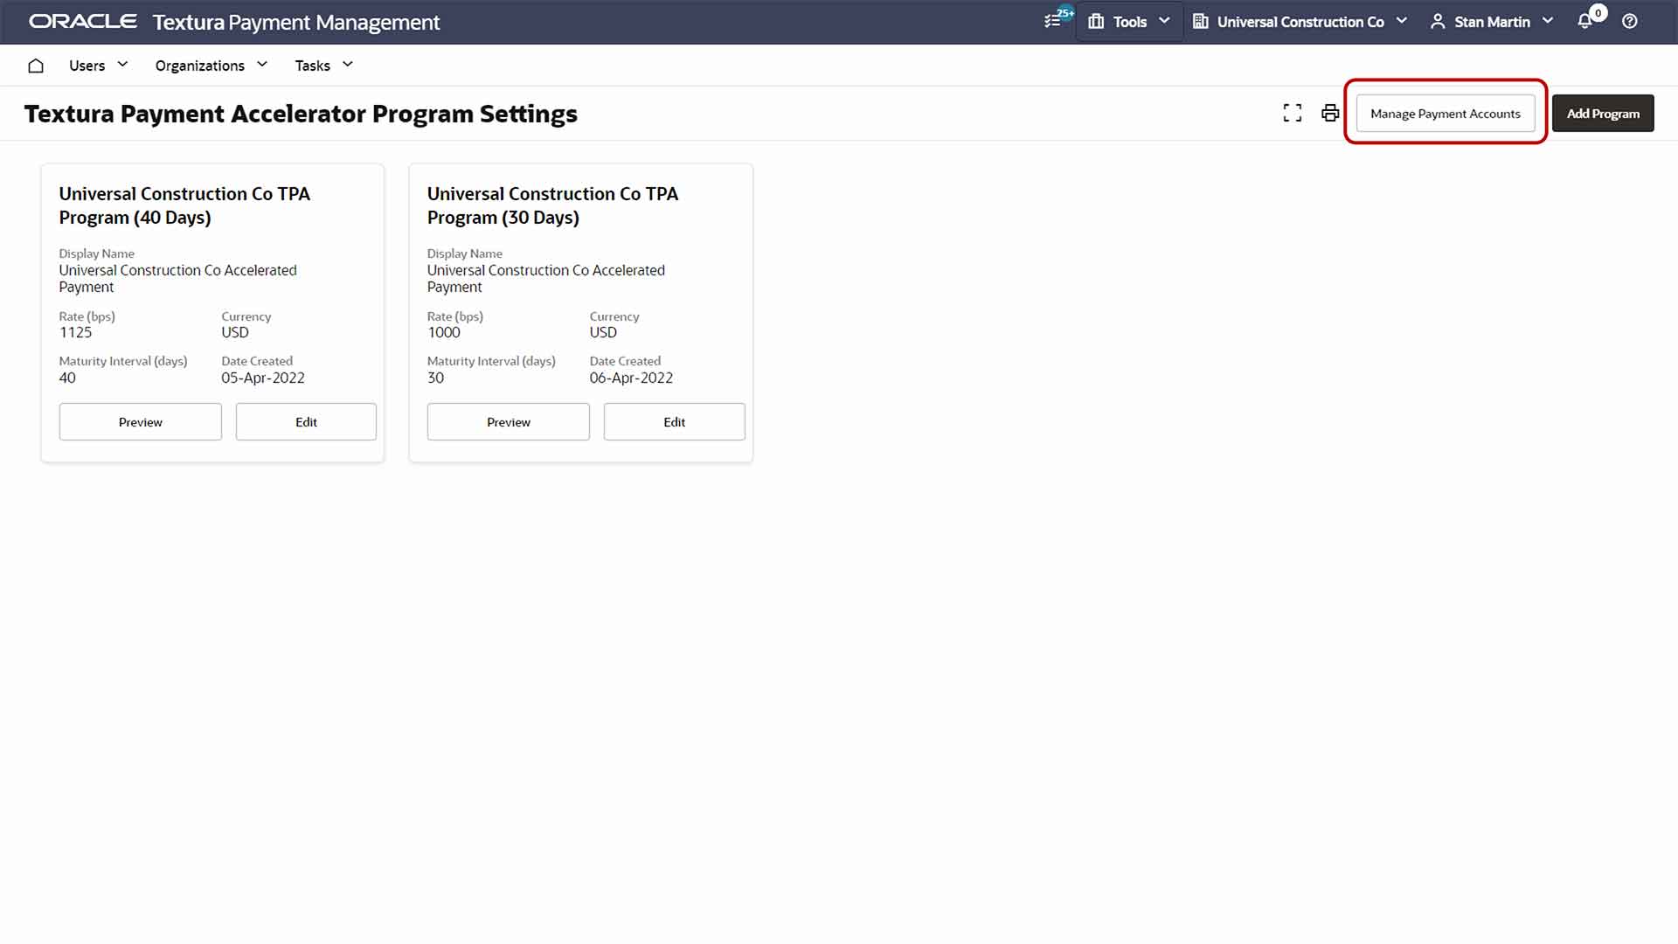Preview the 40 Days TPA Program
The height and width of the screenshot is (944, 1678).
[x=140, y=421]
